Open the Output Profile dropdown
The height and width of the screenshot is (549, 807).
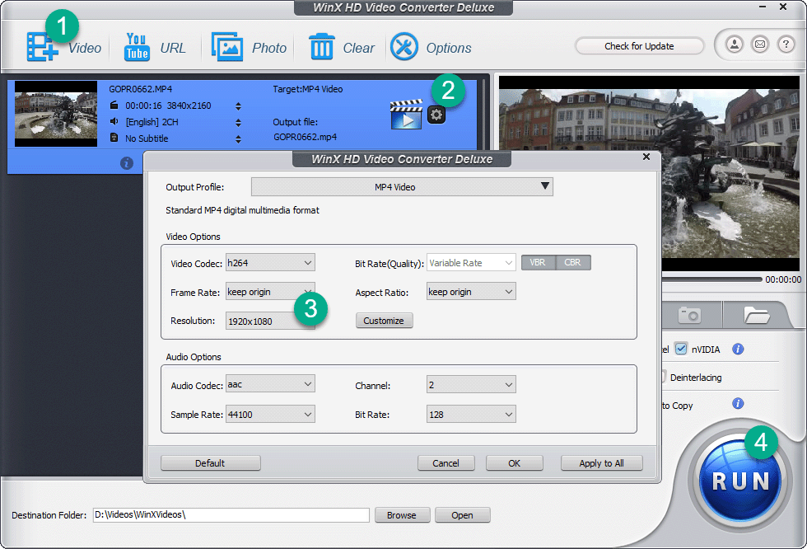(402, 187)
